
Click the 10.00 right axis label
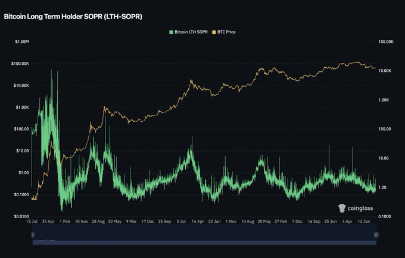(x=384, y=158)
